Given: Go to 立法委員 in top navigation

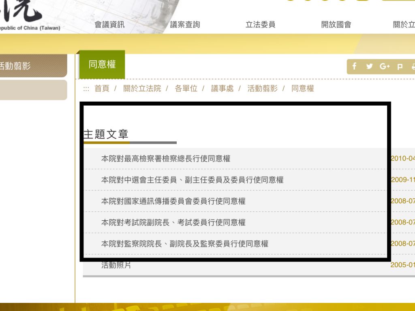Looking at the screenshot, I should pos(260,25).
